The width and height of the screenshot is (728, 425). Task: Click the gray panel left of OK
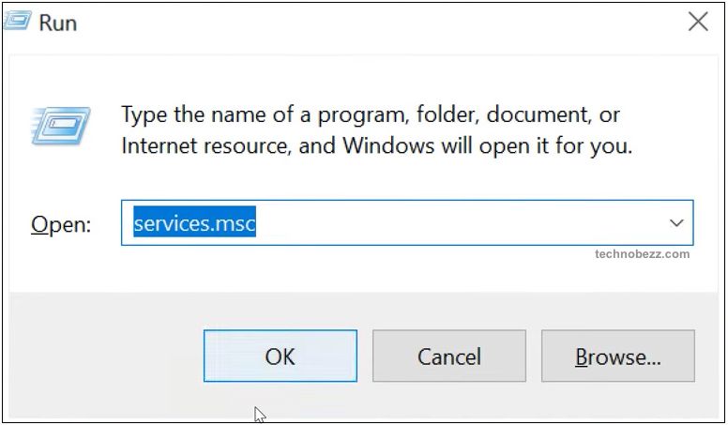106,356
